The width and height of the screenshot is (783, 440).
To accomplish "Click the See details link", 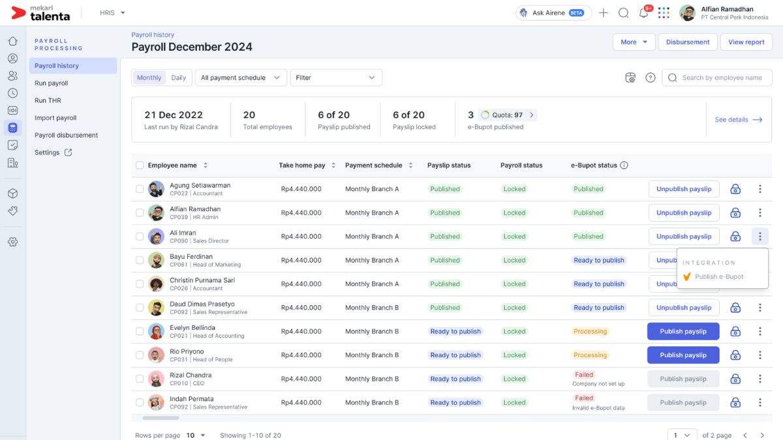I will (x=738, y=120).
